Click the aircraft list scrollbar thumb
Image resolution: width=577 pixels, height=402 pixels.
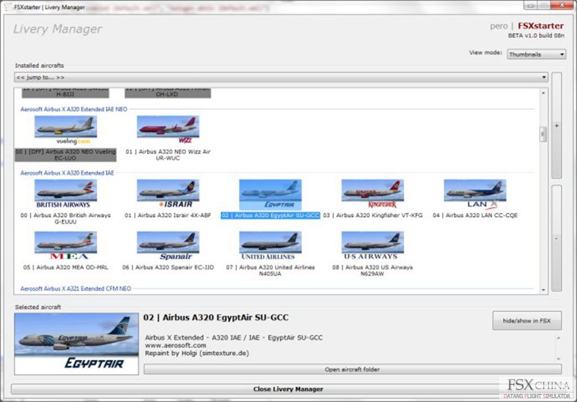[x=543, y=134]
